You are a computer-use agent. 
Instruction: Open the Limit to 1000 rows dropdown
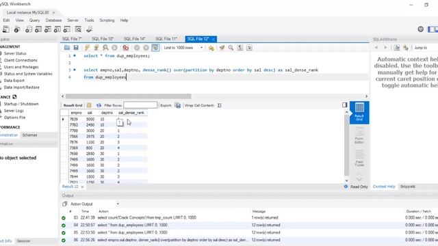[x=183, y=48]
